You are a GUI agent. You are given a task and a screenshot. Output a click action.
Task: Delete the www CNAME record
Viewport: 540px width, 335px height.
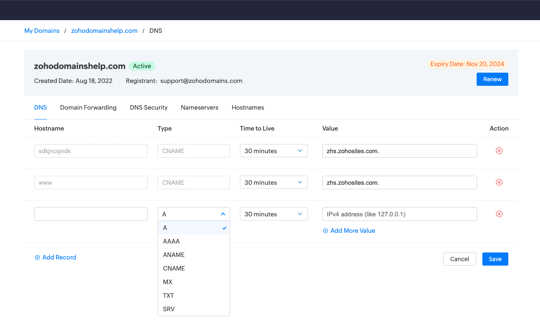click(x=499, y=182)
